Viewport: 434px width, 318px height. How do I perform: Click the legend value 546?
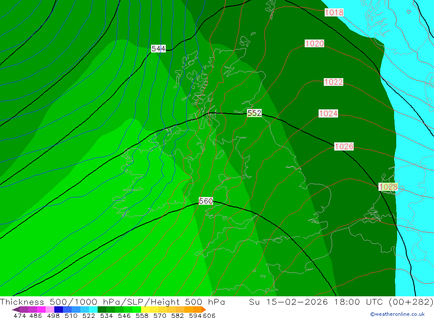[x=124, y=315]
